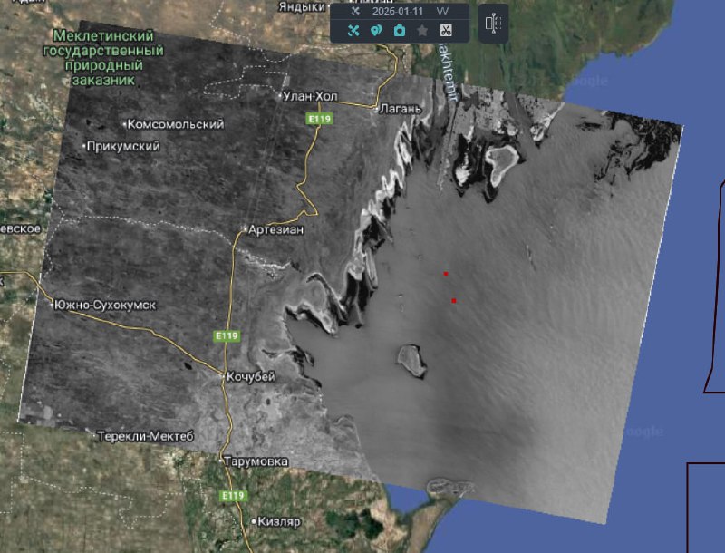Click the E119 road badge near Улан-Хол
The height and width of the screenshot is (553, 725).
tap(316, 119)
